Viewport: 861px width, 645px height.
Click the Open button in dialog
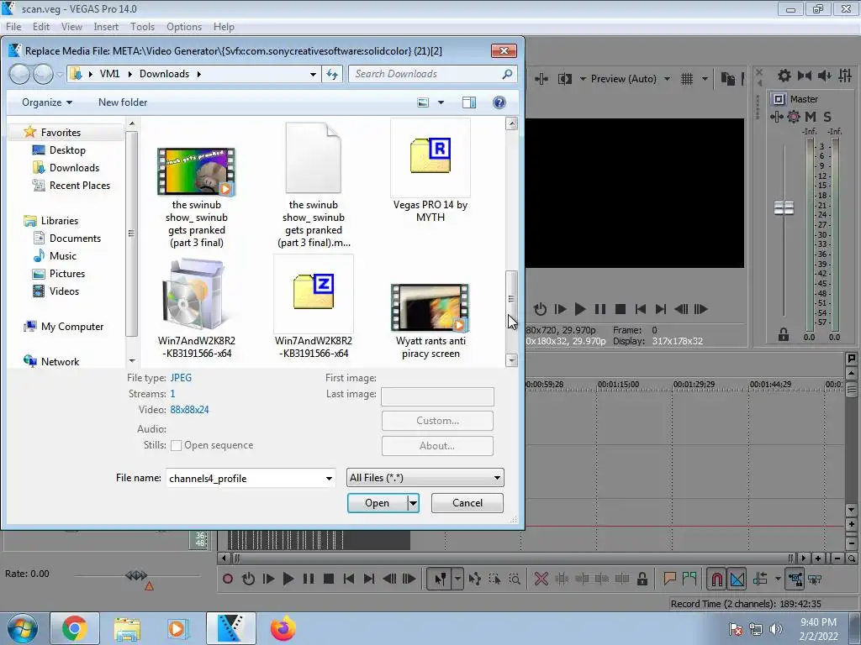click(x=378, y=503)
